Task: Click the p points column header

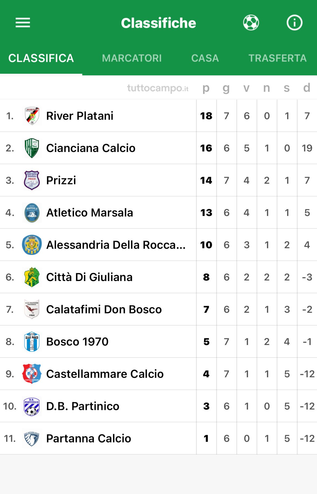Action: pyautogui.click(x=206, y=88)
